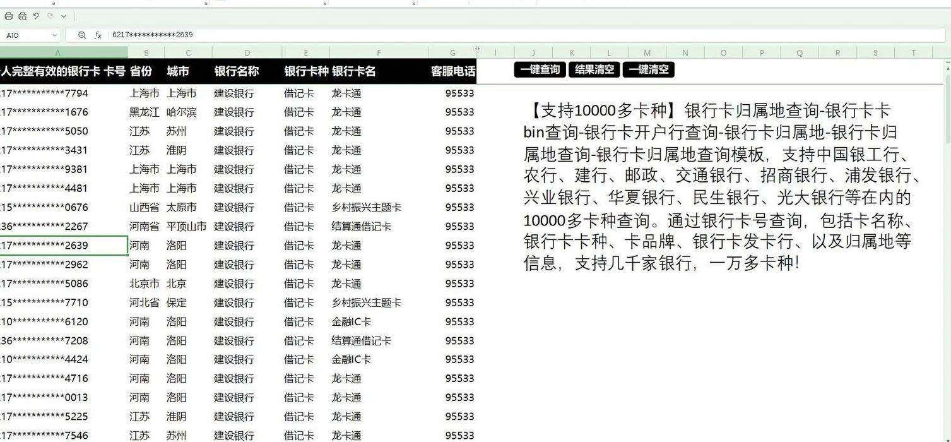Select the card number cell ending 0013
The width and height of the screenshot is (951, 442).
[x=63, y=398]
